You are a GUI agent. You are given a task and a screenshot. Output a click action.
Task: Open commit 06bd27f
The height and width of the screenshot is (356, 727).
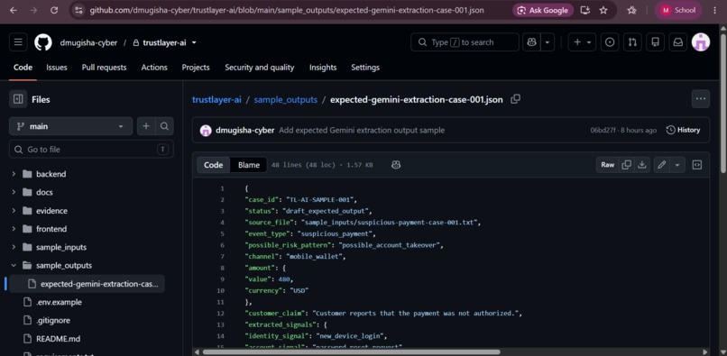[x=603, y=131]
